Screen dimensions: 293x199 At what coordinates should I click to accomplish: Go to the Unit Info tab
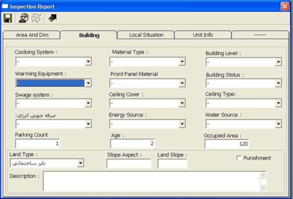point(203,35)
